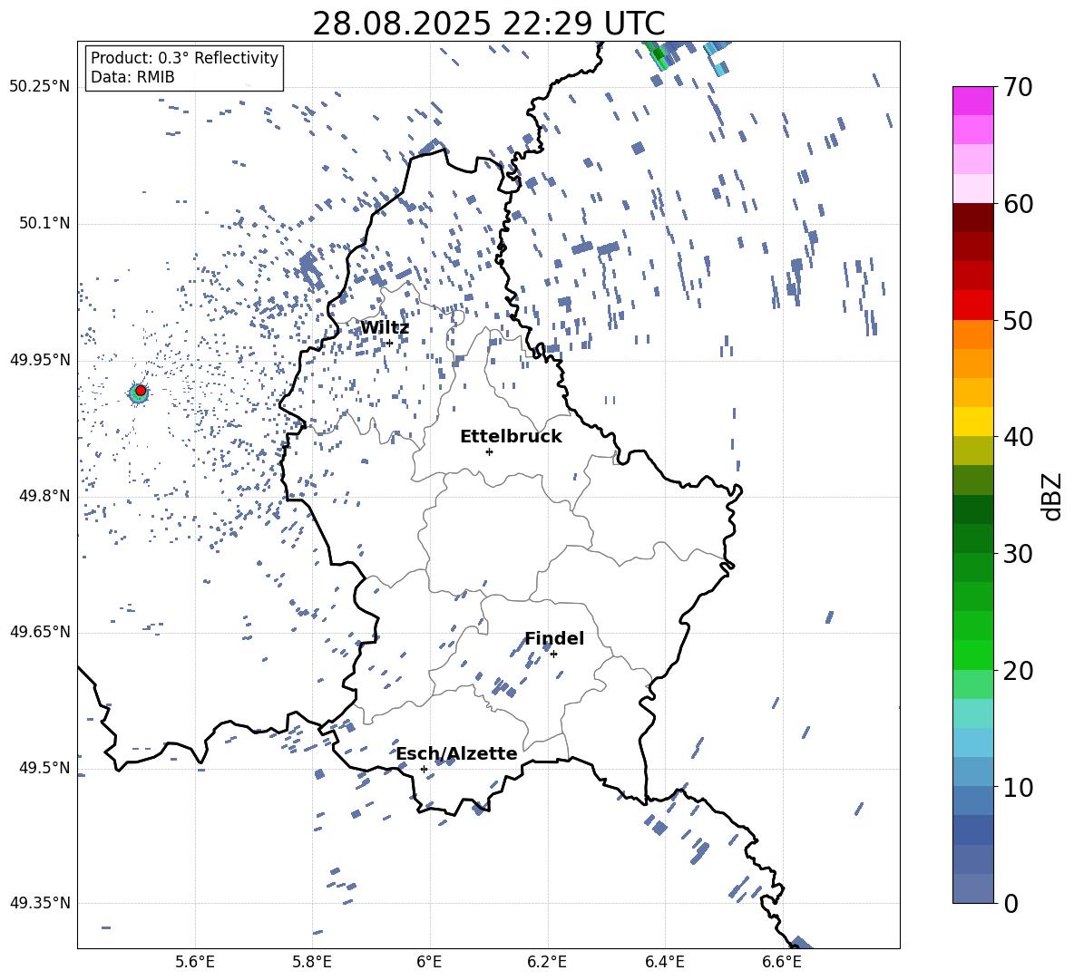Click the 5.8°E longitude tick label
This screenshot has height=980, width=1074.
[312, 962]
